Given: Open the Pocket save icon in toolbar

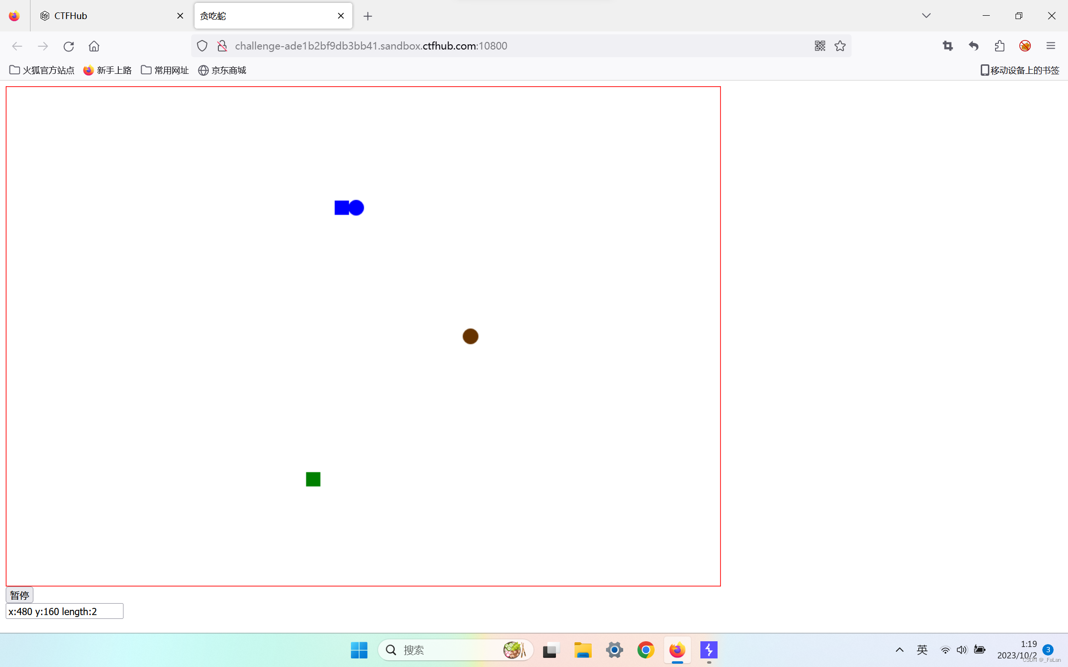Looking at the screenshot, I should click(x=973, y=46).
